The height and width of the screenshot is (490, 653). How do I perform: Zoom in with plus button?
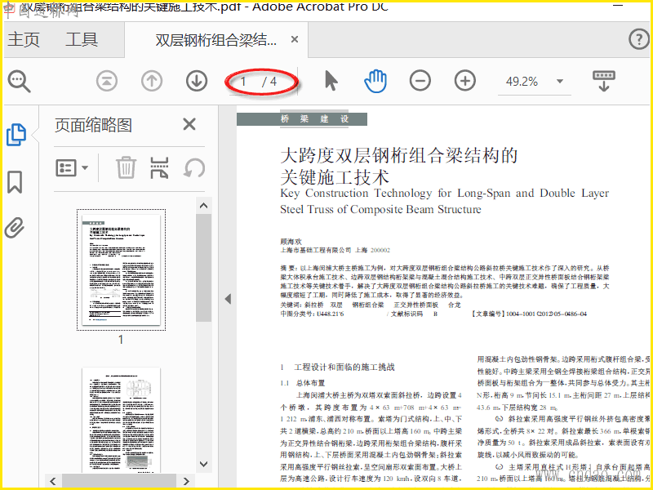[x=464, y=81]
